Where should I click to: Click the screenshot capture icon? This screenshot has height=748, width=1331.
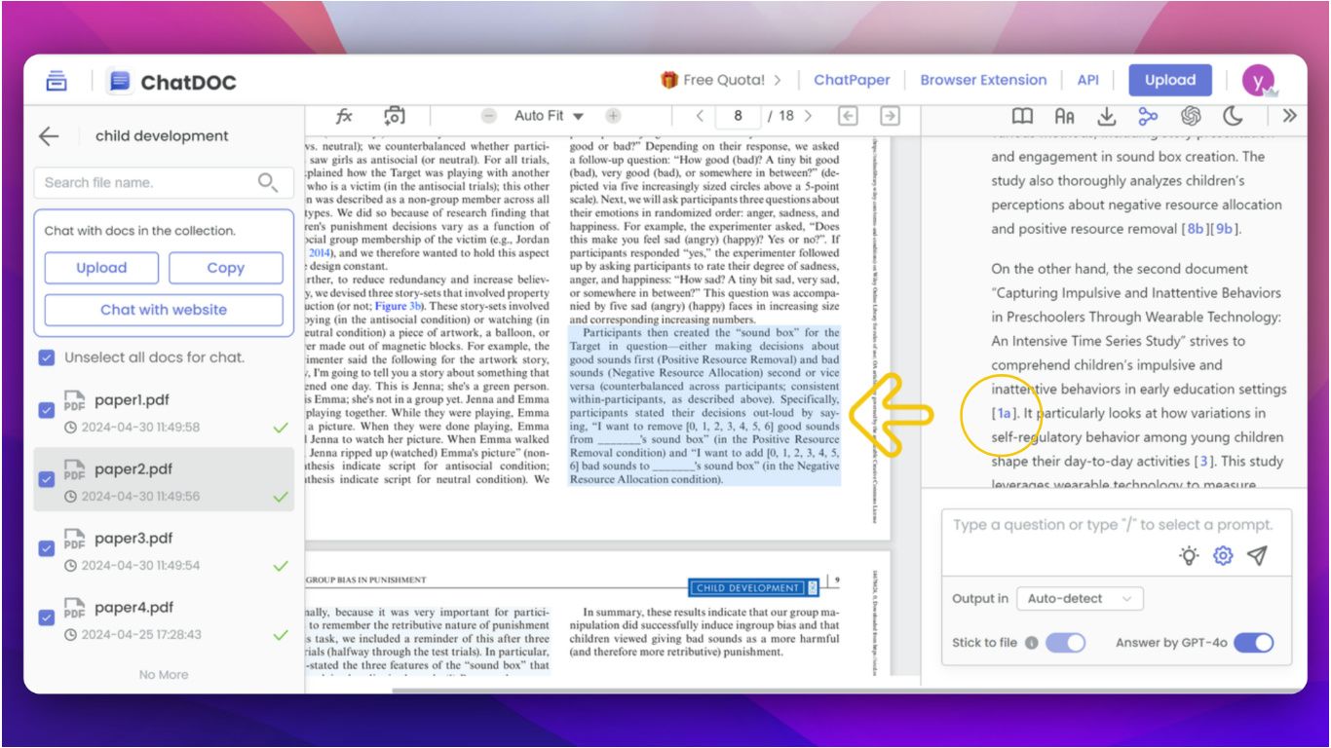[394, 116]
